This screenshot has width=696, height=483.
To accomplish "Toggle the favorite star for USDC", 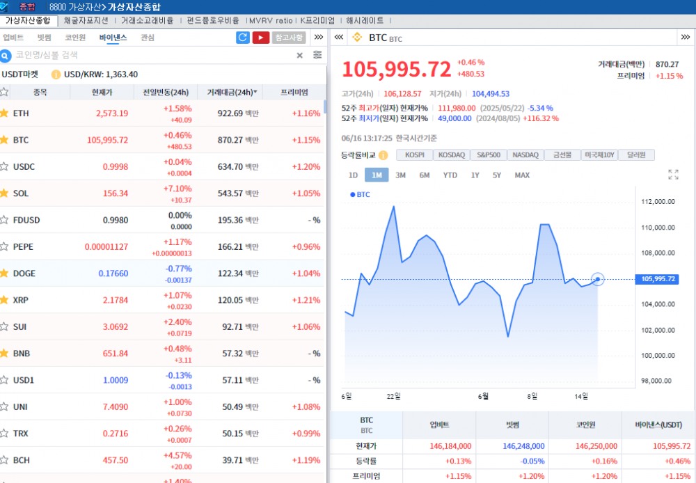I will click(x=4, y=166).
